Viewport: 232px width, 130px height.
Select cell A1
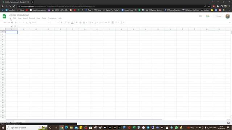[12, 32]
